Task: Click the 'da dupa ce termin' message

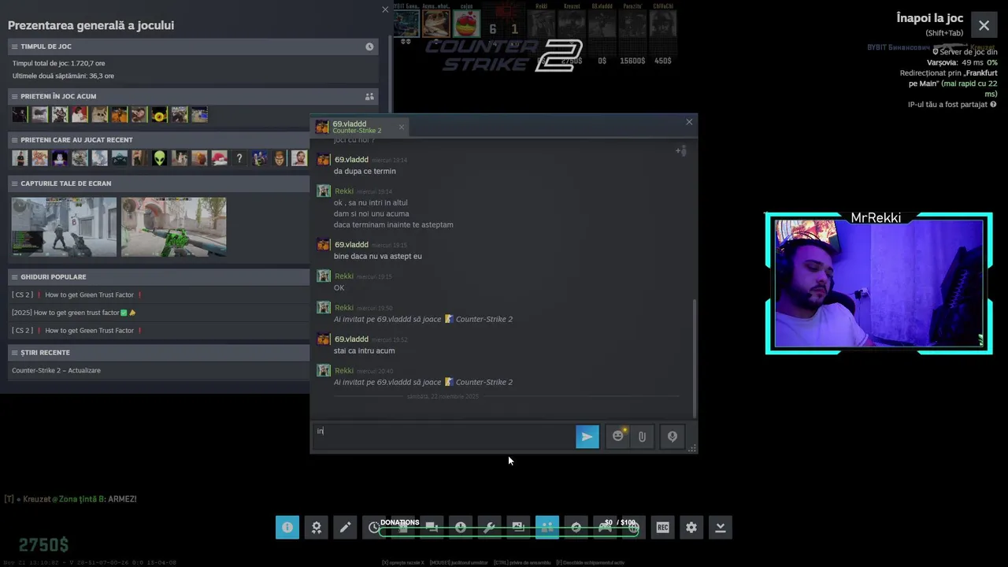Action: [x=365, y=171]
